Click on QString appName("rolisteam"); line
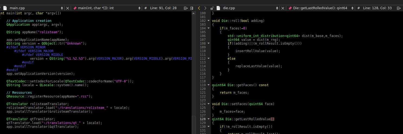This screenshot has height=134, width=403. (35, 32)
